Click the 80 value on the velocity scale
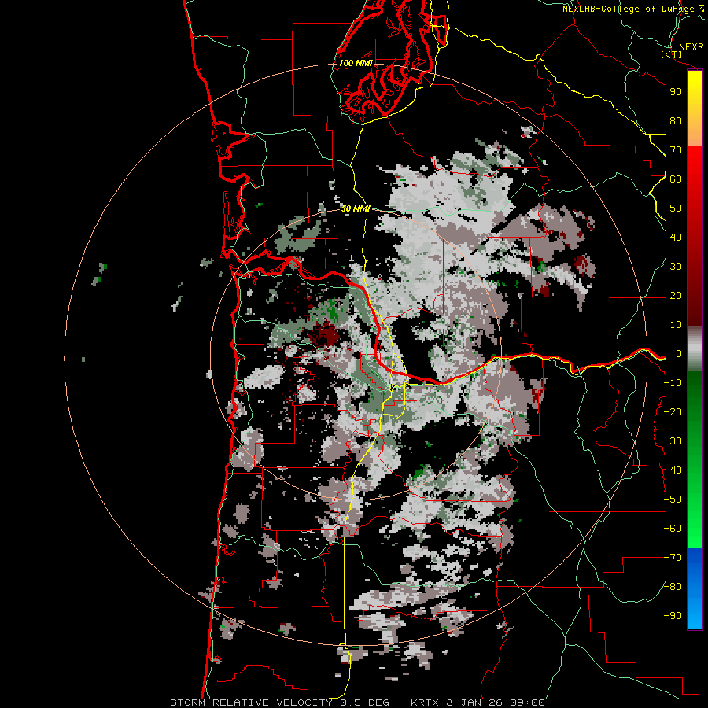The width and height of the screenshot is (708, 708). [x=676, y=120]
